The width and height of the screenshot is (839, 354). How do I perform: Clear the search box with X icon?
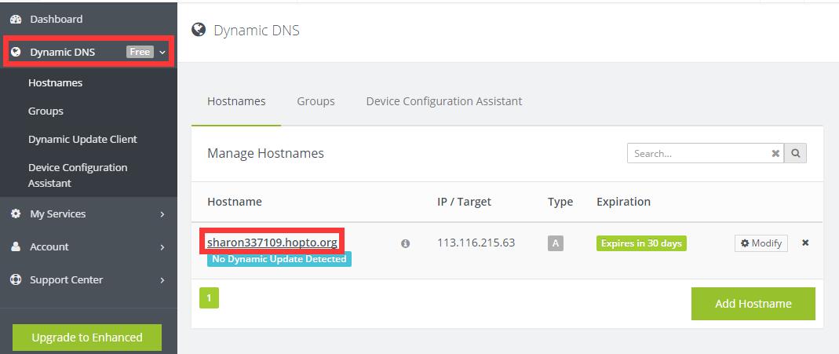click(x=775, y=154)
